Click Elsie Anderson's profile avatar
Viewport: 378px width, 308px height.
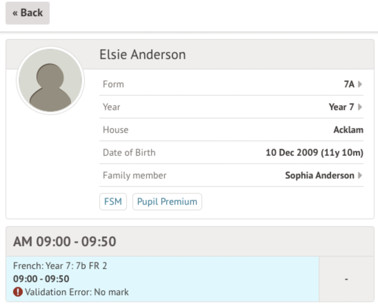click(50, 80)
